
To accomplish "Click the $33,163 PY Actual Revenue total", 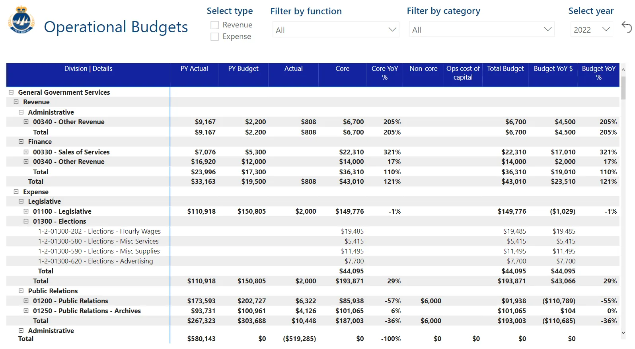I will pos(203,181).
